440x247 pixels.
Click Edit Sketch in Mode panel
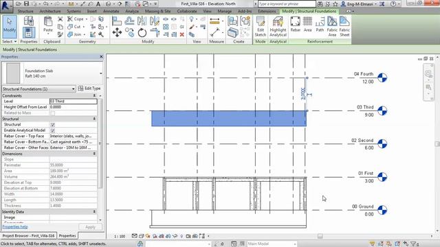(260, 27)
